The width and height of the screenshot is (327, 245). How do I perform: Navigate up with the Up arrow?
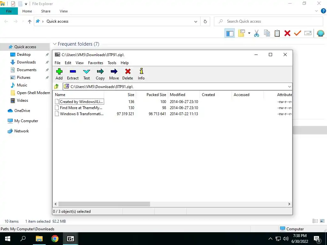tap(30, 21)
